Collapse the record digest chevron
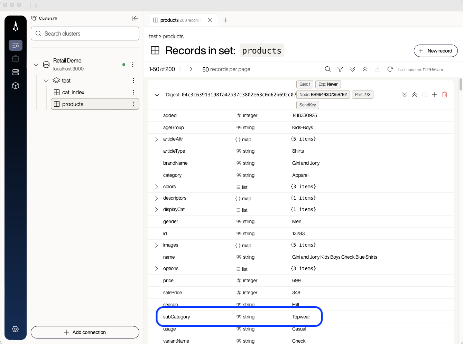This screenshot has height=344, width=463. 157,95
